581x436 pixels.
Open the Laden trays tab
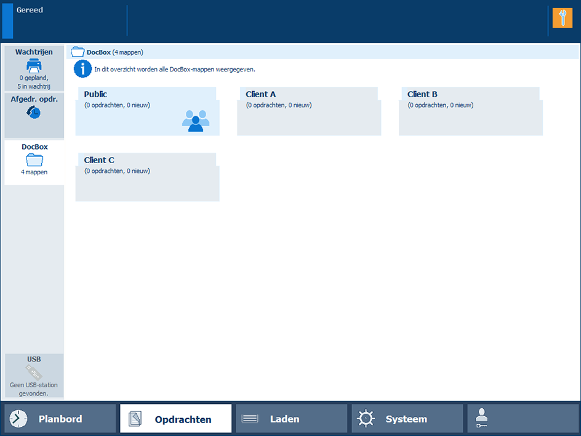[x=291, y=419]
